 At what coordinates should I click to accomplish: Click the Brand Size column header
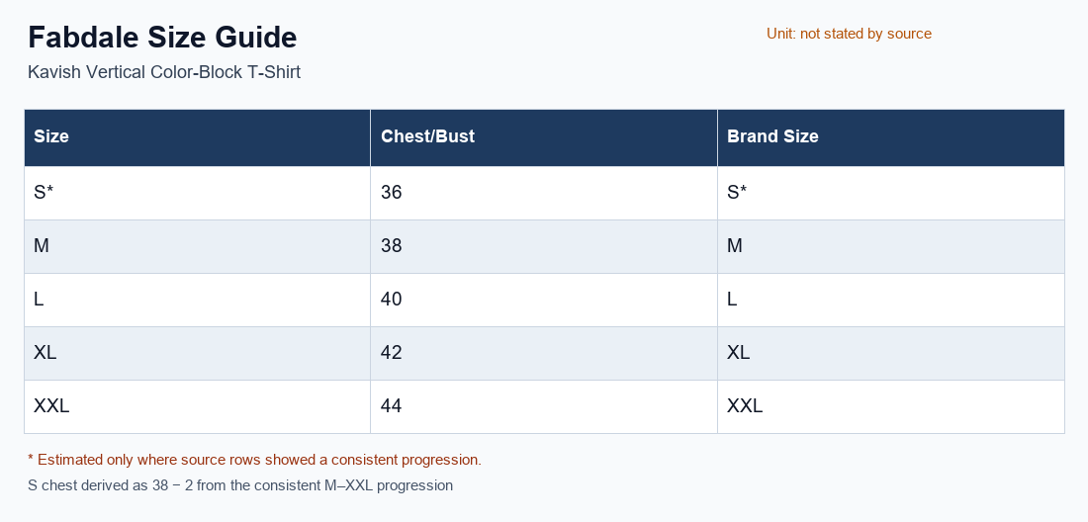[x=891, y=137]
